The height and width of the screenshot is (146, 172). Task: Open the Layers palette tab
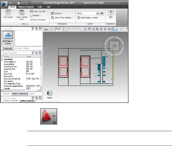pyautogui.click(x=32, y=93)
